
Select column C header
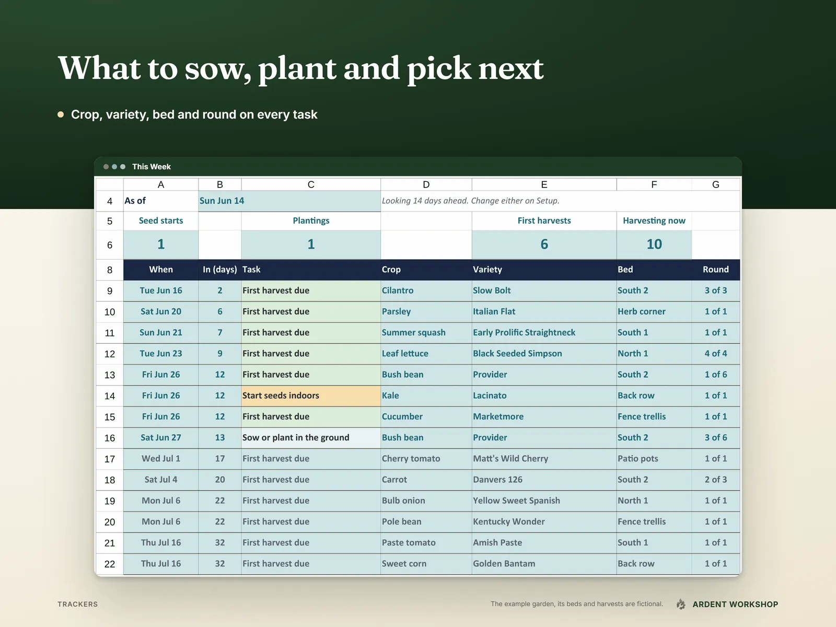pos(311,184)
